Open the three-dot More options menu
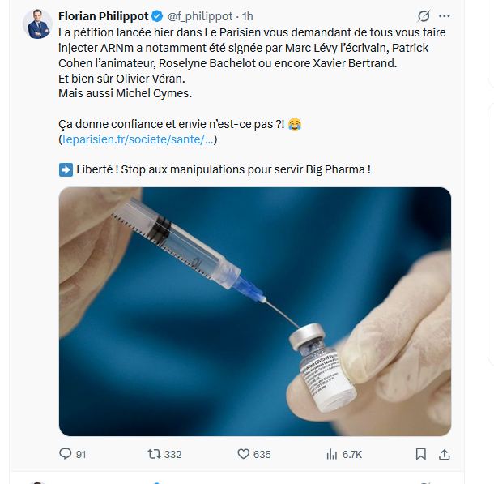Screen dimensions: 494x484 click(445, 16)
